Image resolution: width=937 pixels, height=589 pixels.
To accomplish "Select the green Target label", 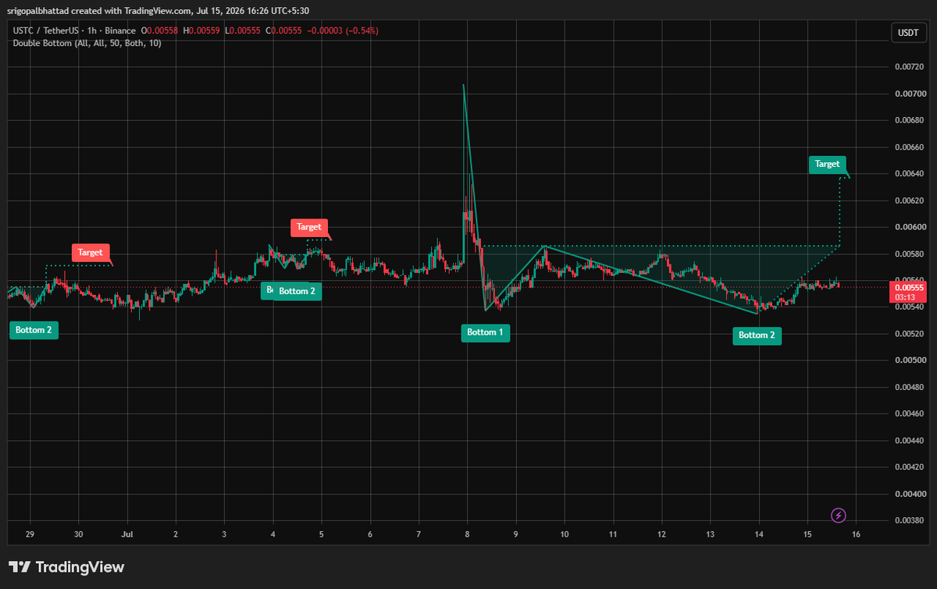I will pos(827,165).
